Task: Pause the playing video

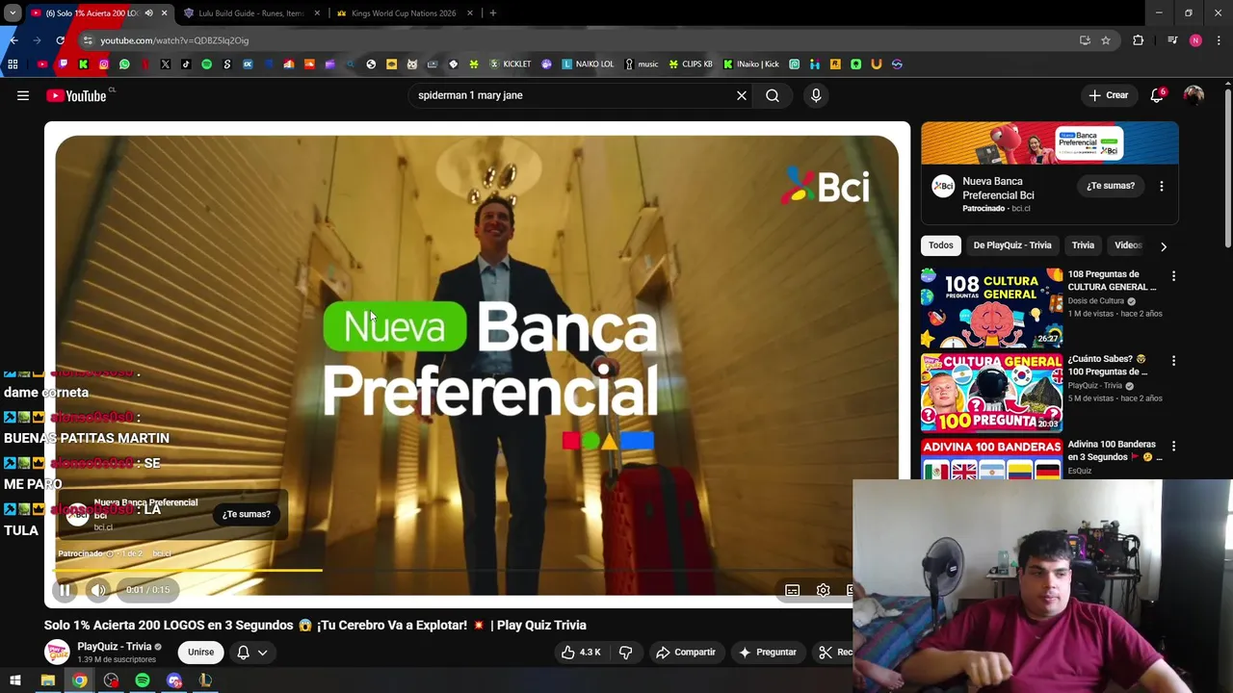Action: 65,590
